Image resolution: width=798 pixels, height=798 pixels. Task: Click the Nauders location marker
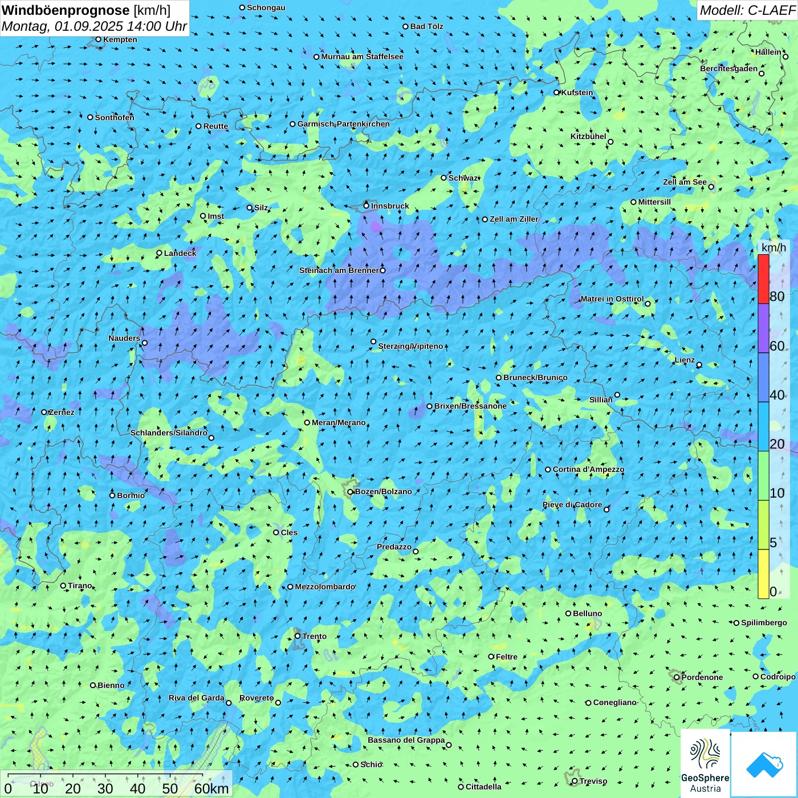pyautogui.click(x=145, y=343)
